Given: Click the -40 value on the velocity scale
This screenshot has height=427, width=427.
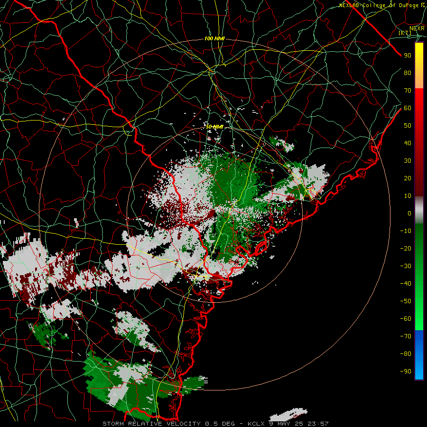Looking at the screenshot, I should click(406, 284).
